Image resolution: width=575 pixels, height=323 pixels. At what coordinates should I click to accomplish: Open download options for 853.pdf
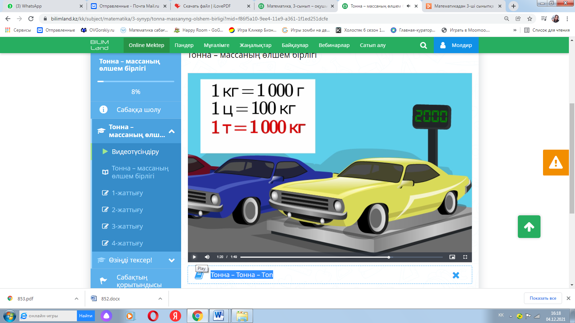point(77,299)
